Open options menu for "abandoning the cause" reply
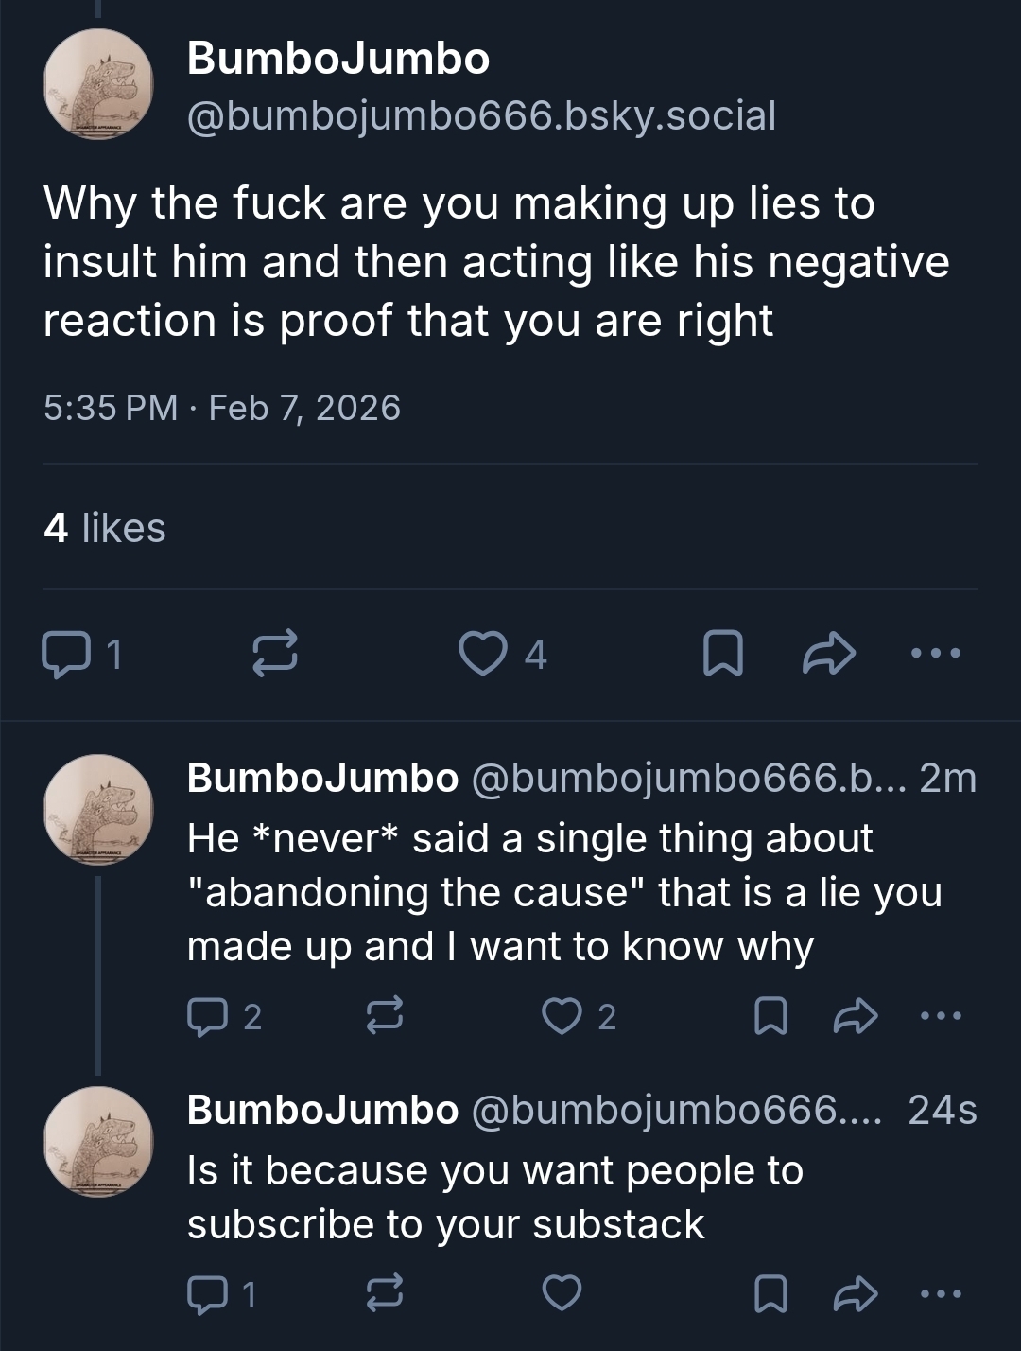 [942, 1016]
